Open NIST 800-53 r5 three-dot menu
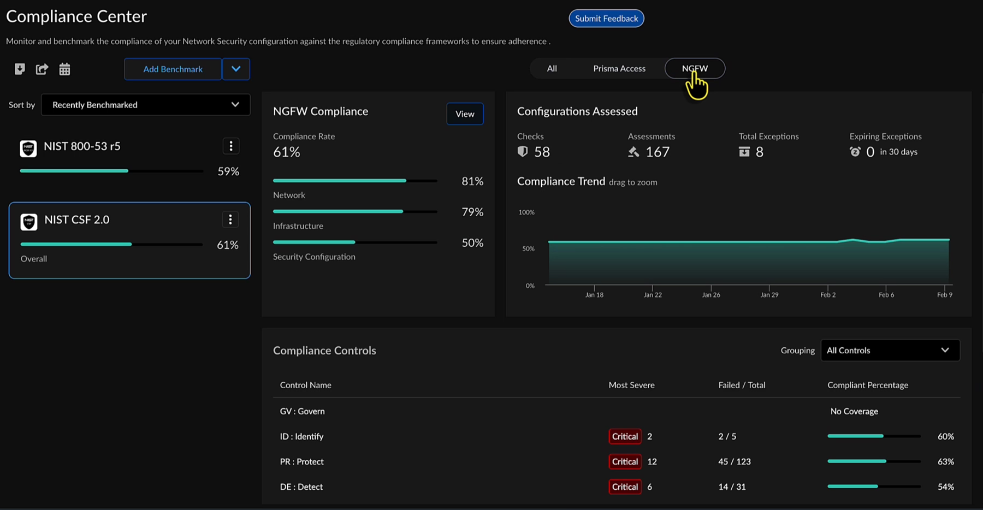Screen dimensions: 983x510 pyautogui.click(x=231, y=146)
